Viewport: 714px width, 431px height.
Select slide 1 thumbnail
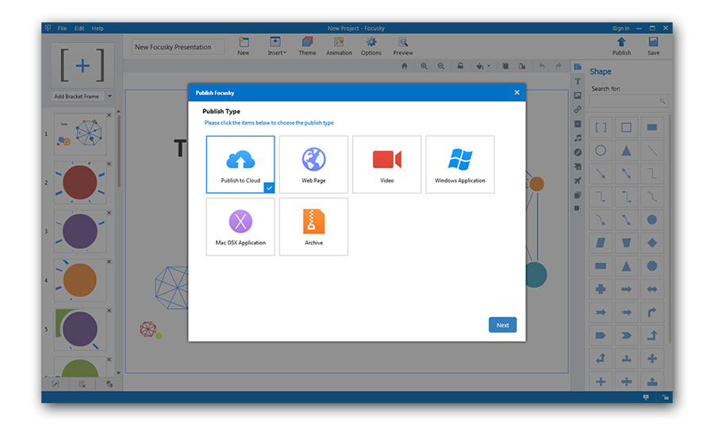pyautogui.click(x=80, y=134)
